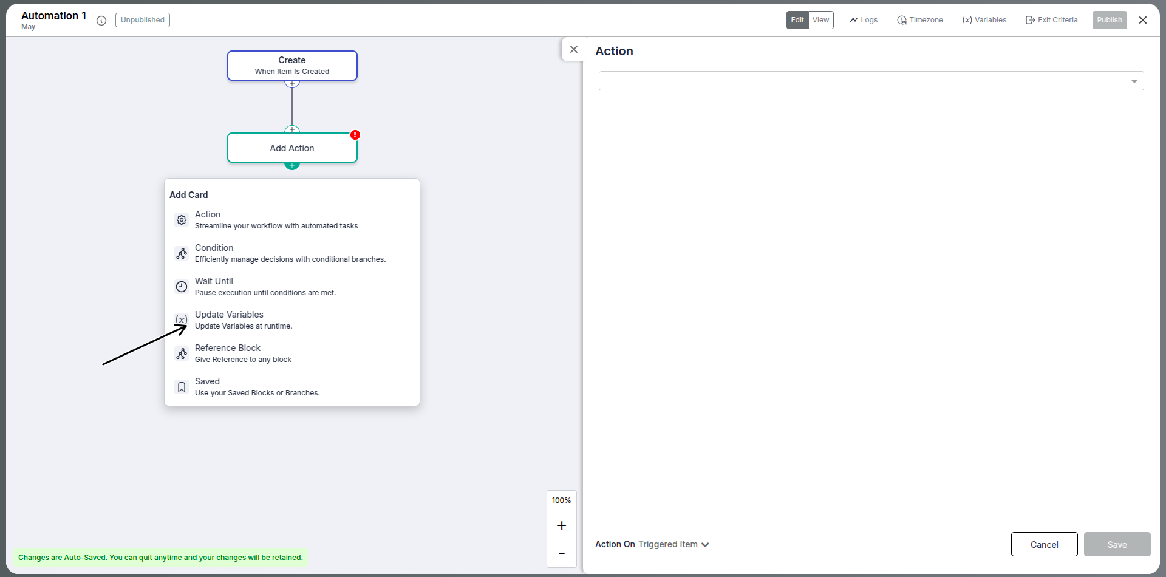
Task: Click the branch icon for Condition card
Action: click(x=182, y=253)
